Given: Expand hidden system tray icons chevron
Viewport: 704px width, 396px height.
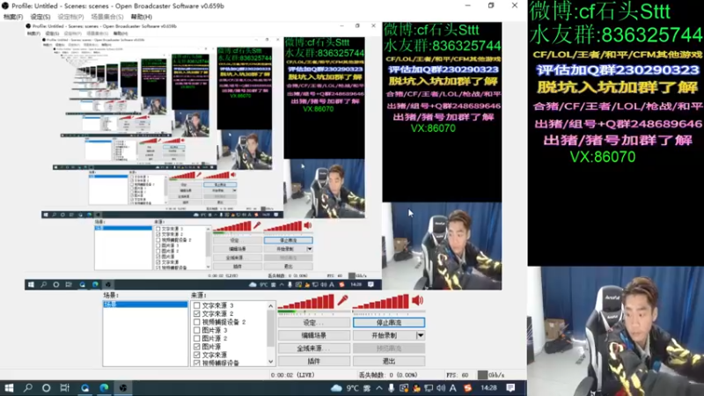Looking at the screenshot, I should tap(379, 388).
